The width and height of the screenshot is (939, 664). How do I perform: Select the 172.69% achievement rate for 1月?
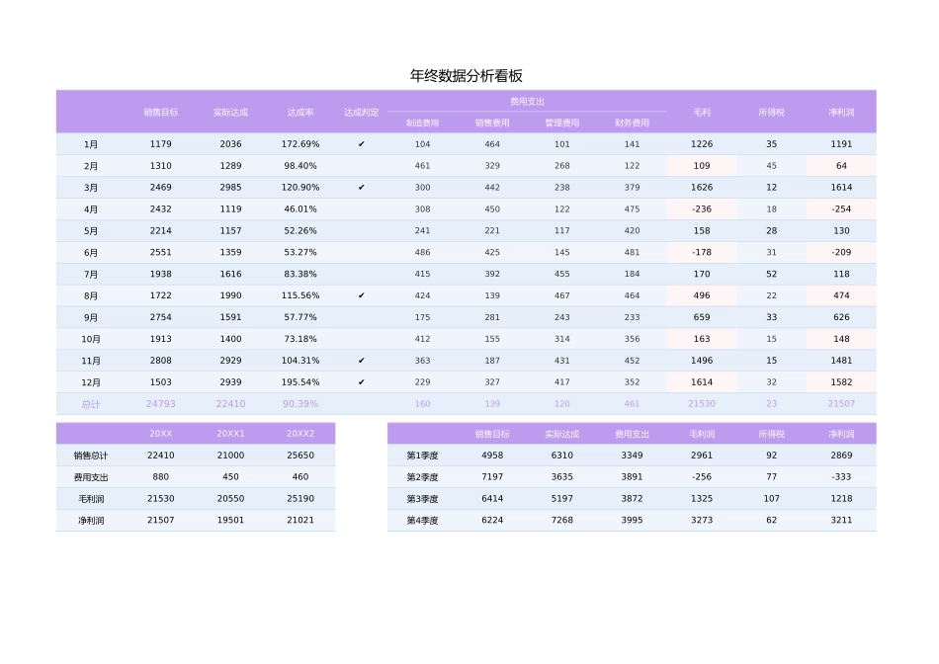(299, 143)
